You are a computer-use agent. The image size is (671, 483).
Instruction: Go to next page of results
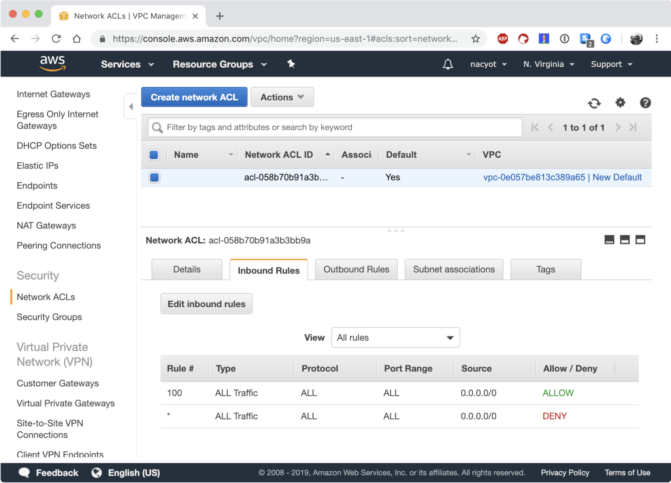pos(618,127)
